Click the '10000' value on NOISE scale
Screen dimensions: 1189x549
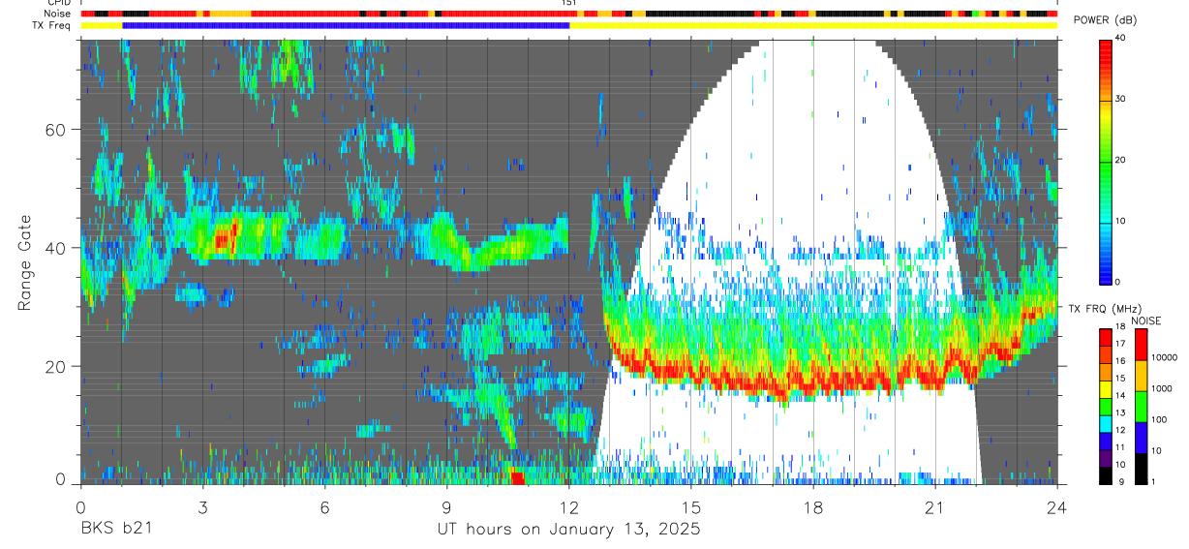coord(1166,357)
